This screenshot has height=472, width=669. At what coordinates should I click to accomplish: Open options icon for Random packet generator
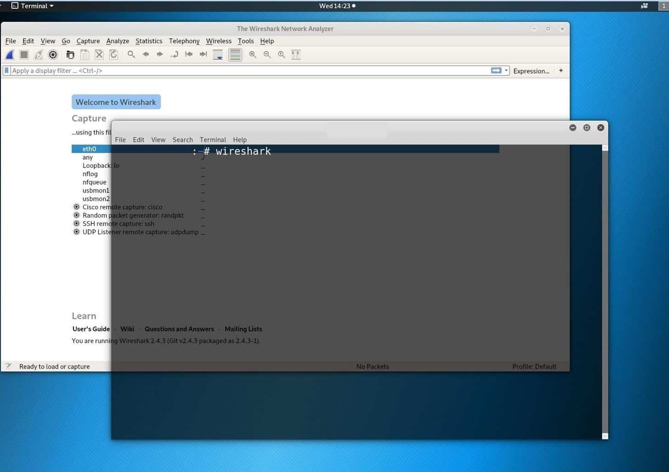[x=77, y=215]
